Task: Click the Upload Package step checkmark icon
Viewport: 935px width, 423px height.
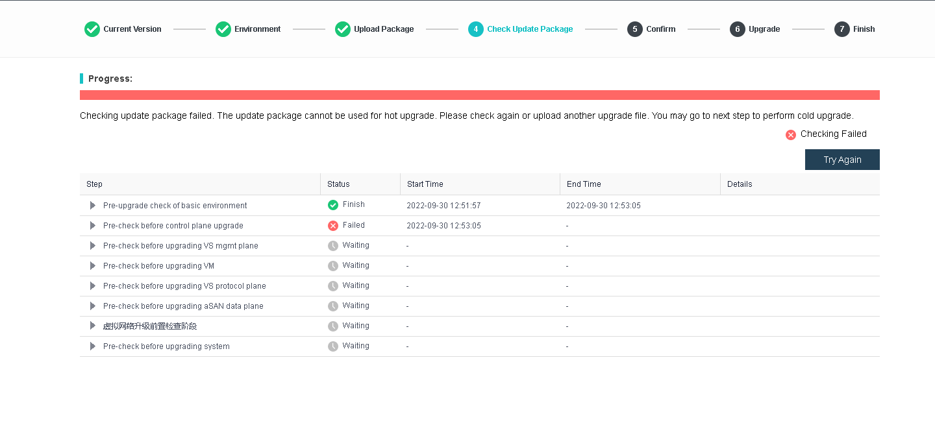Action: [343, 29]
